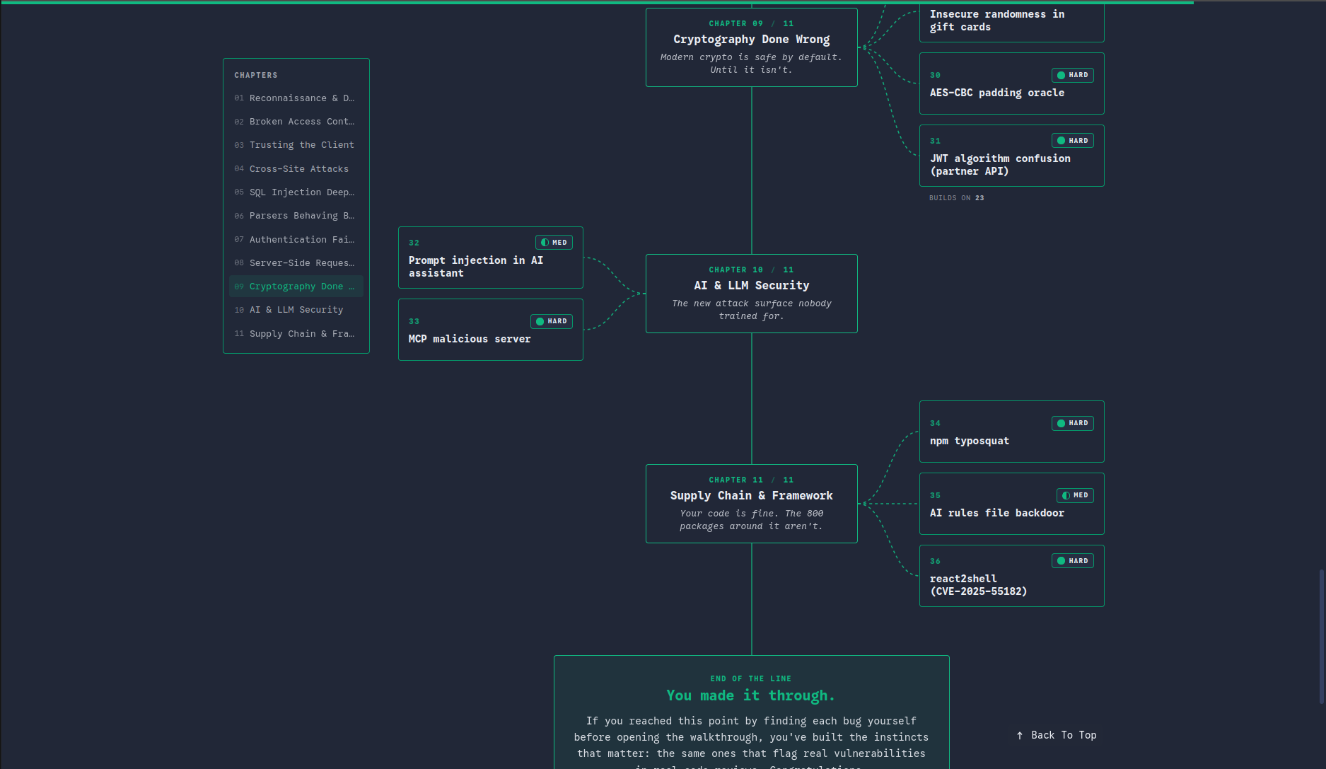Open chapter 02 Broken Access Control entry
Image resolution: width=1326 pixels, height=769 pixels.
296,122
